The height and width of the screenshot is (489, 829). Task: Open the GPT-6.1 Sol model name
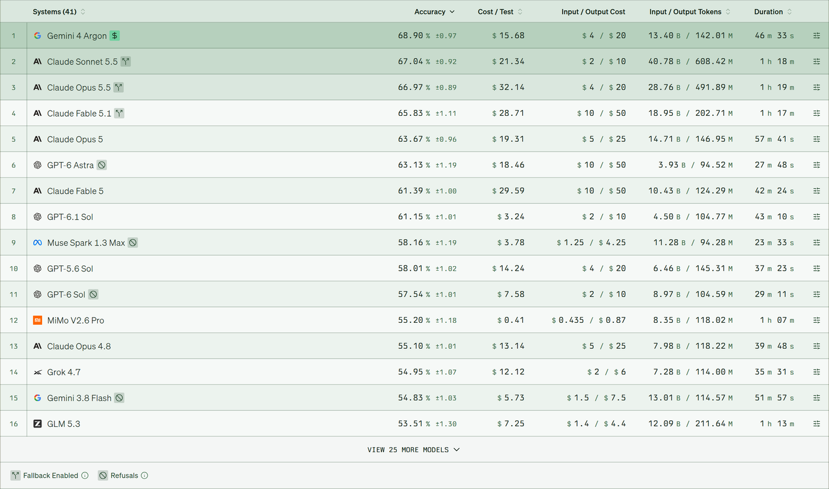tap(70, 217)
